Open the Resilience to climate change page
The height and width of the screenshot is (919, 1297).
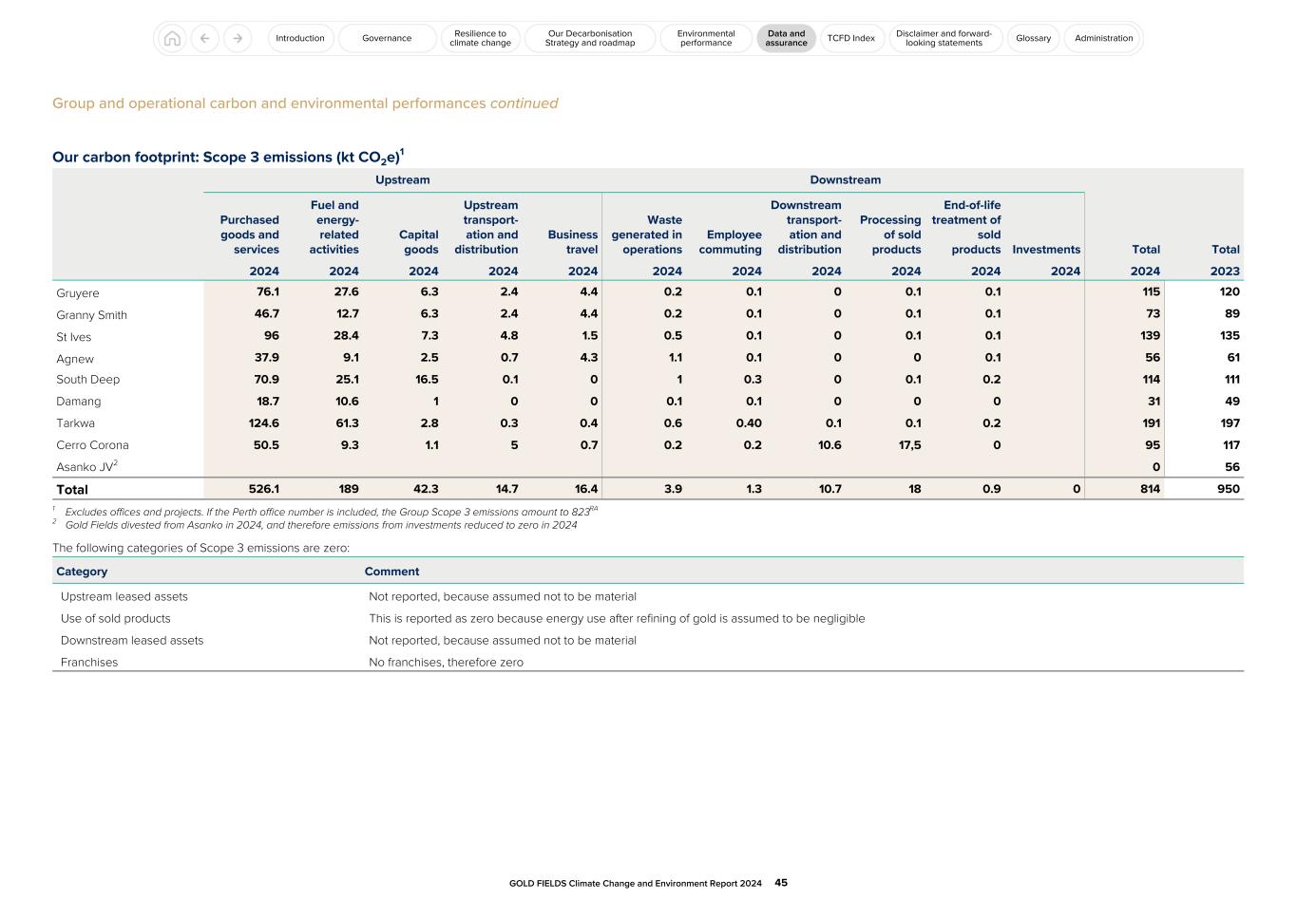(480, 38)
